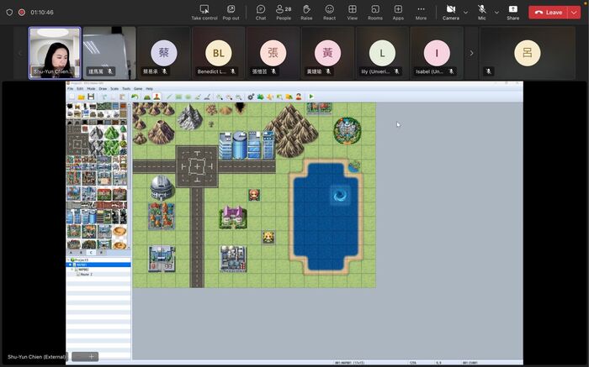This screenshot has height=367, width=589.
Task: Select the MAP002 row in map tree
Action: point(98,270)
